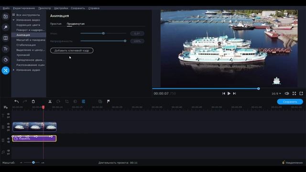Open the Файл menu
306x172 pixels.
tap(6, 8)
